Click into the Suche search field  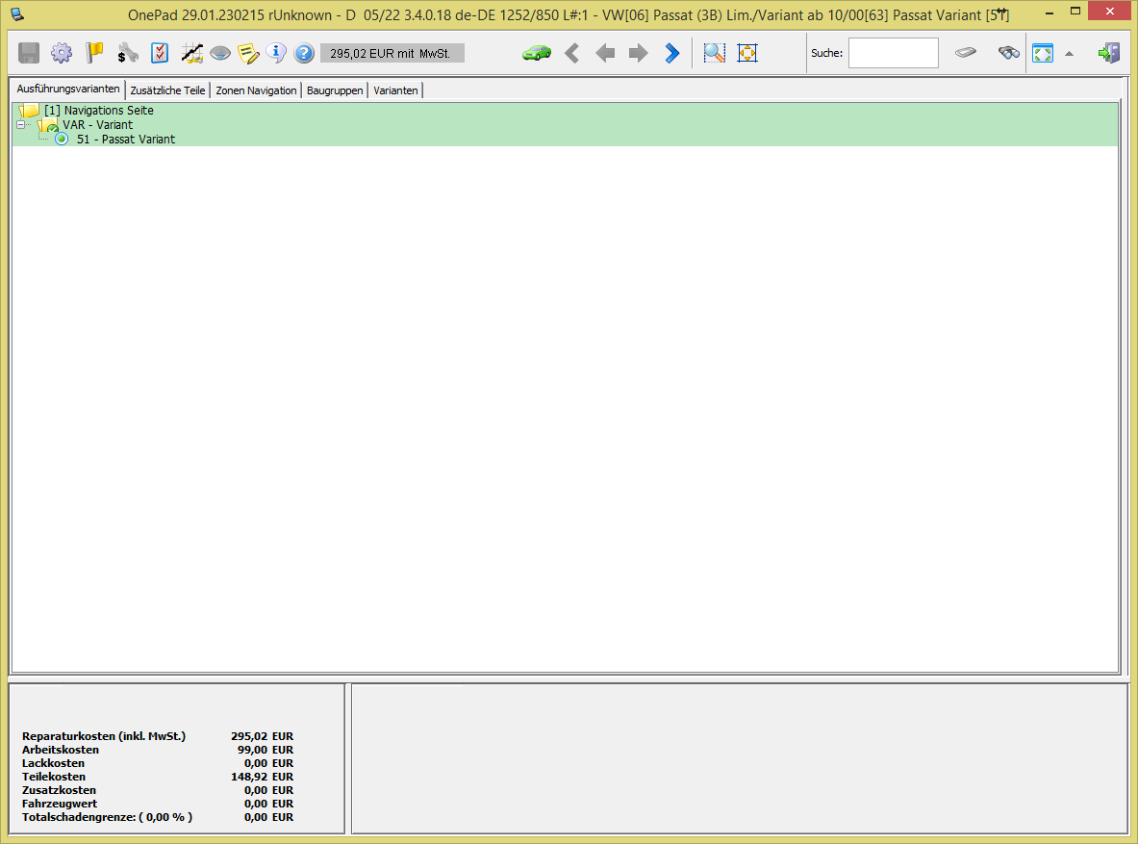click(894, 53)
